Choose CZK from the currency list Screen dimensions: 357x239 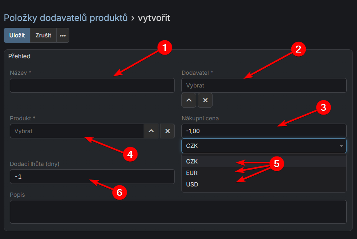pos(192,161)
